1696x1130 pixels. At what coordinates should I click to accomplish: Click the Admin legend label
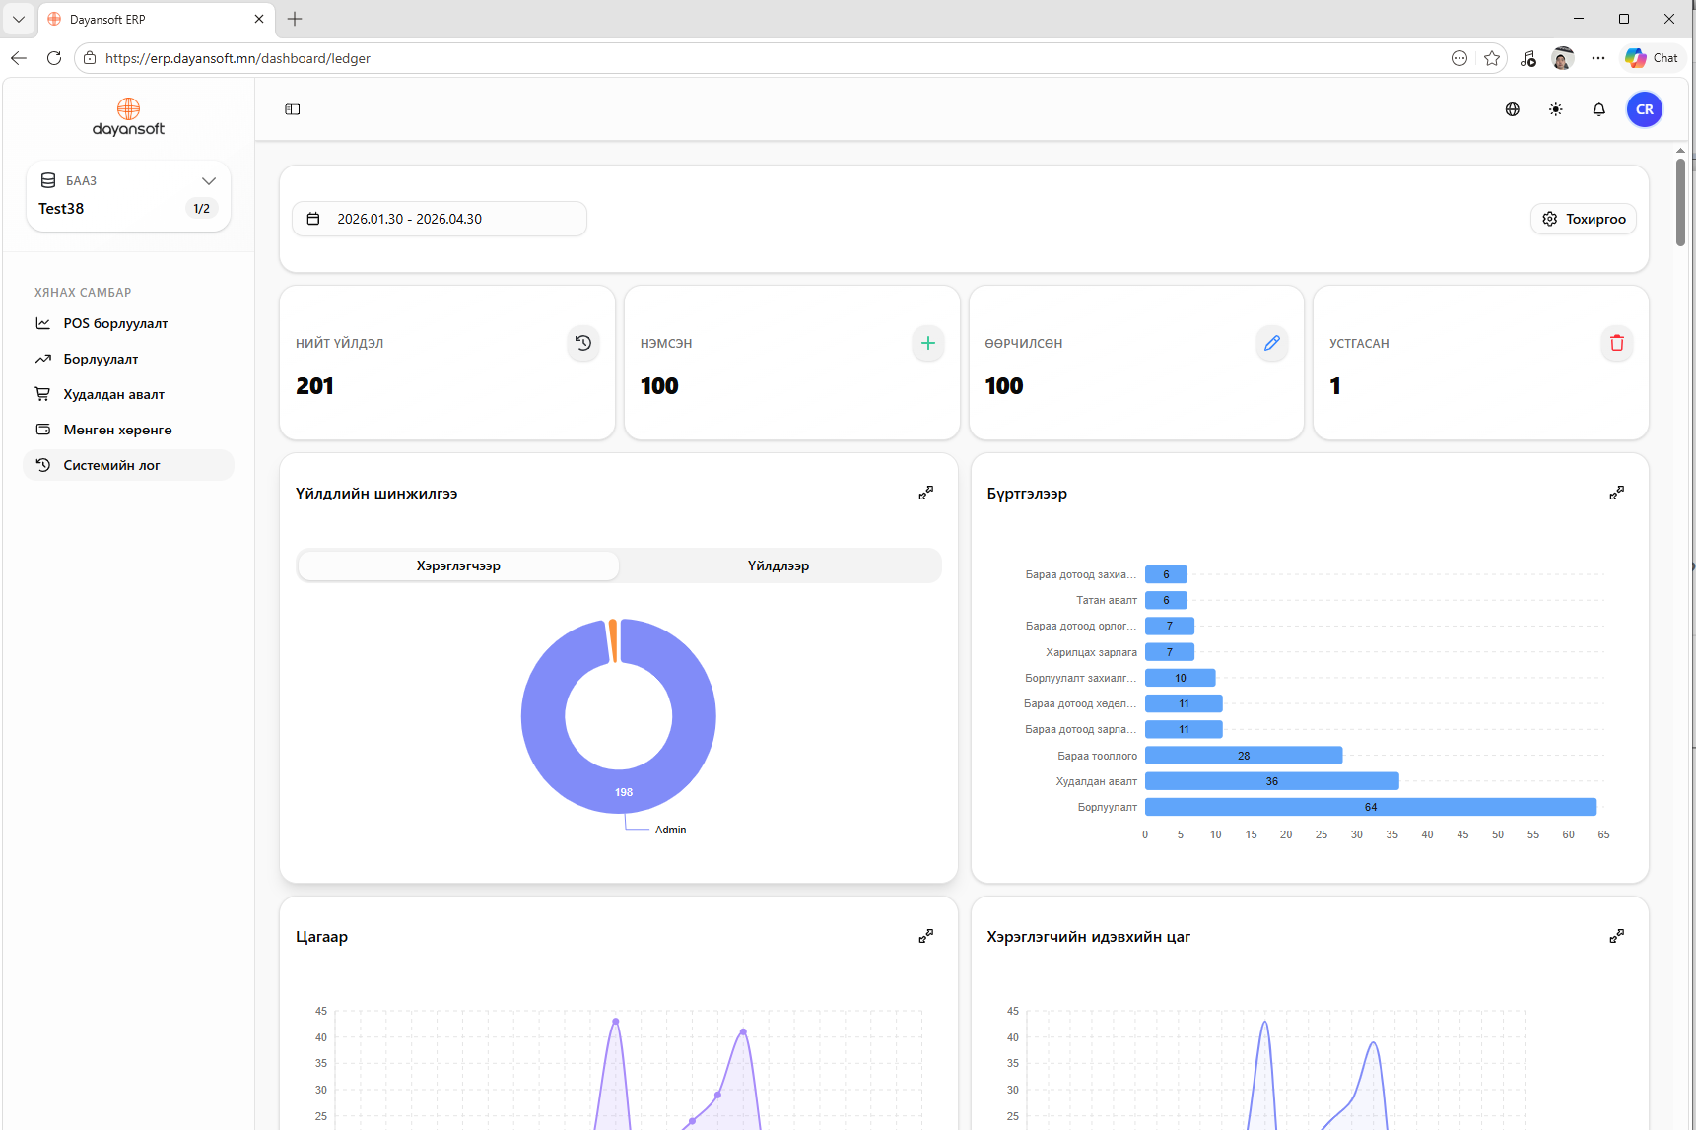point(671,830)
